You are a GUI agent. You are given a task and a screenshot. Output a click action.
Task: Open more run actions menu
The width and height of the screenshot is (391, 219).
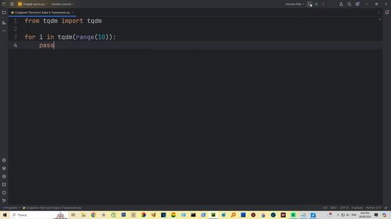click(323, 4)
